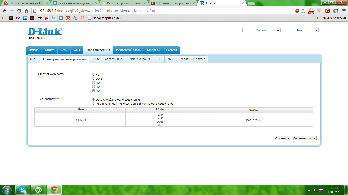Open the VK 'B' bookmark icon

coord(61,18)
